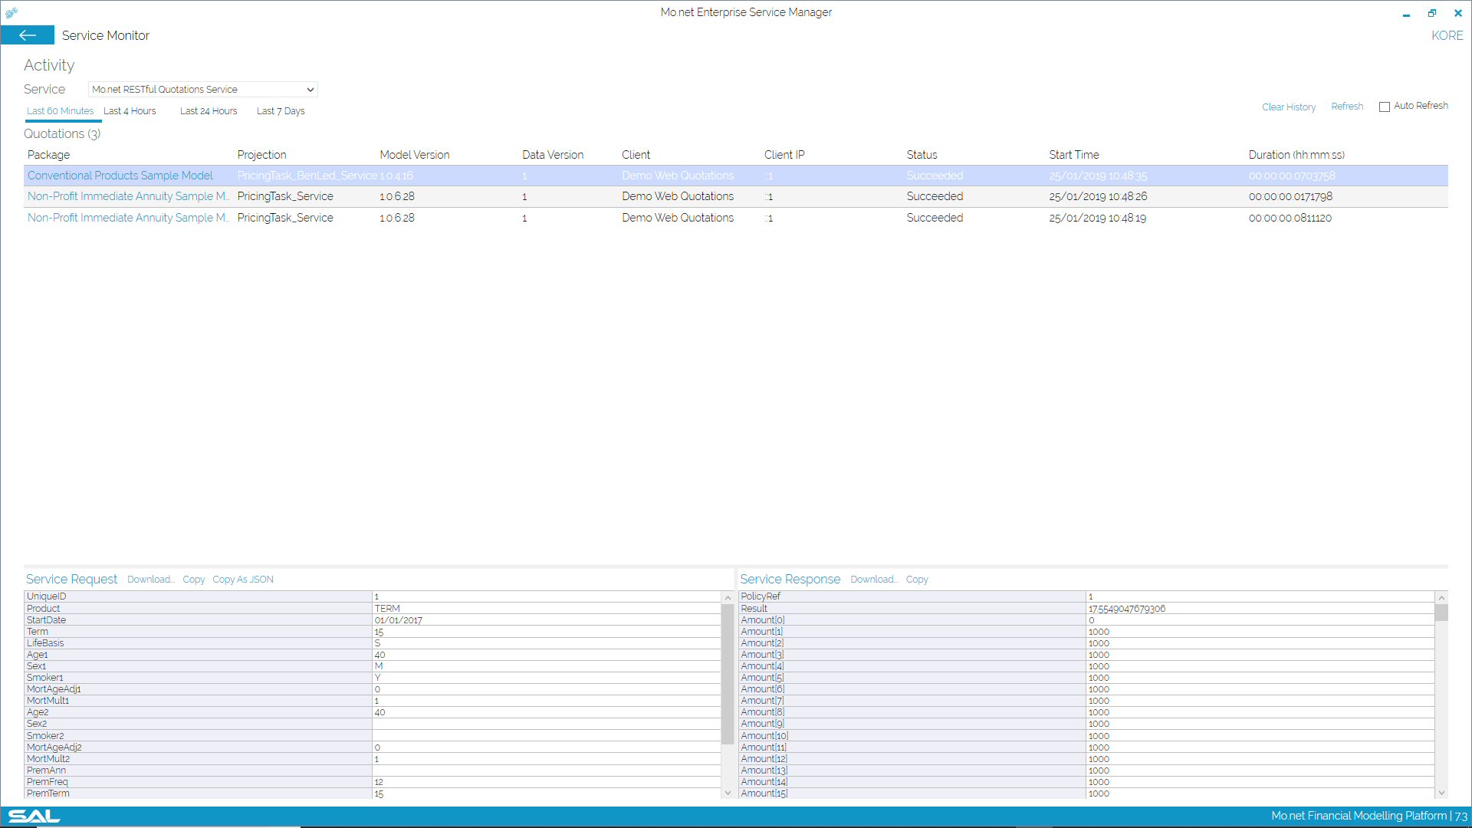Click the Download icon in Service Request panel

pos(149,580)
